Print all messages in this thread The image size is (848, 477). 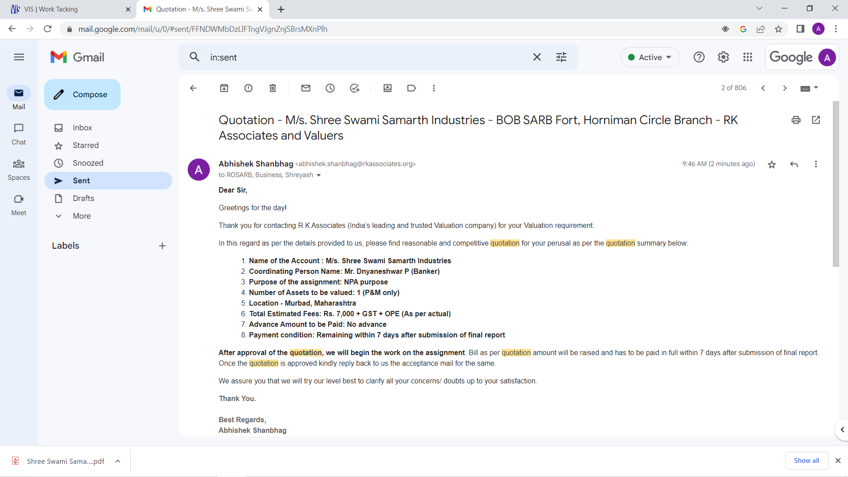pyautogui.click(x=796, y=120)
